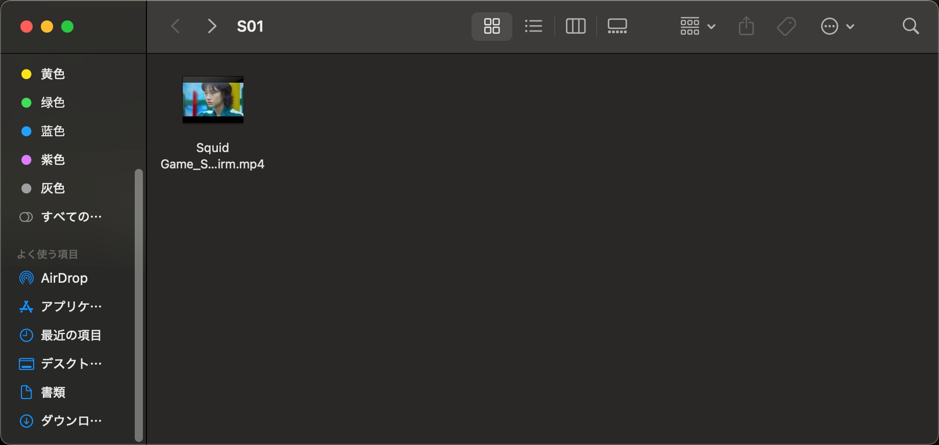Open the 書類 documents folder
This screenshot has width=939, height=445.
pyautogui.click(x=53, y=392)
